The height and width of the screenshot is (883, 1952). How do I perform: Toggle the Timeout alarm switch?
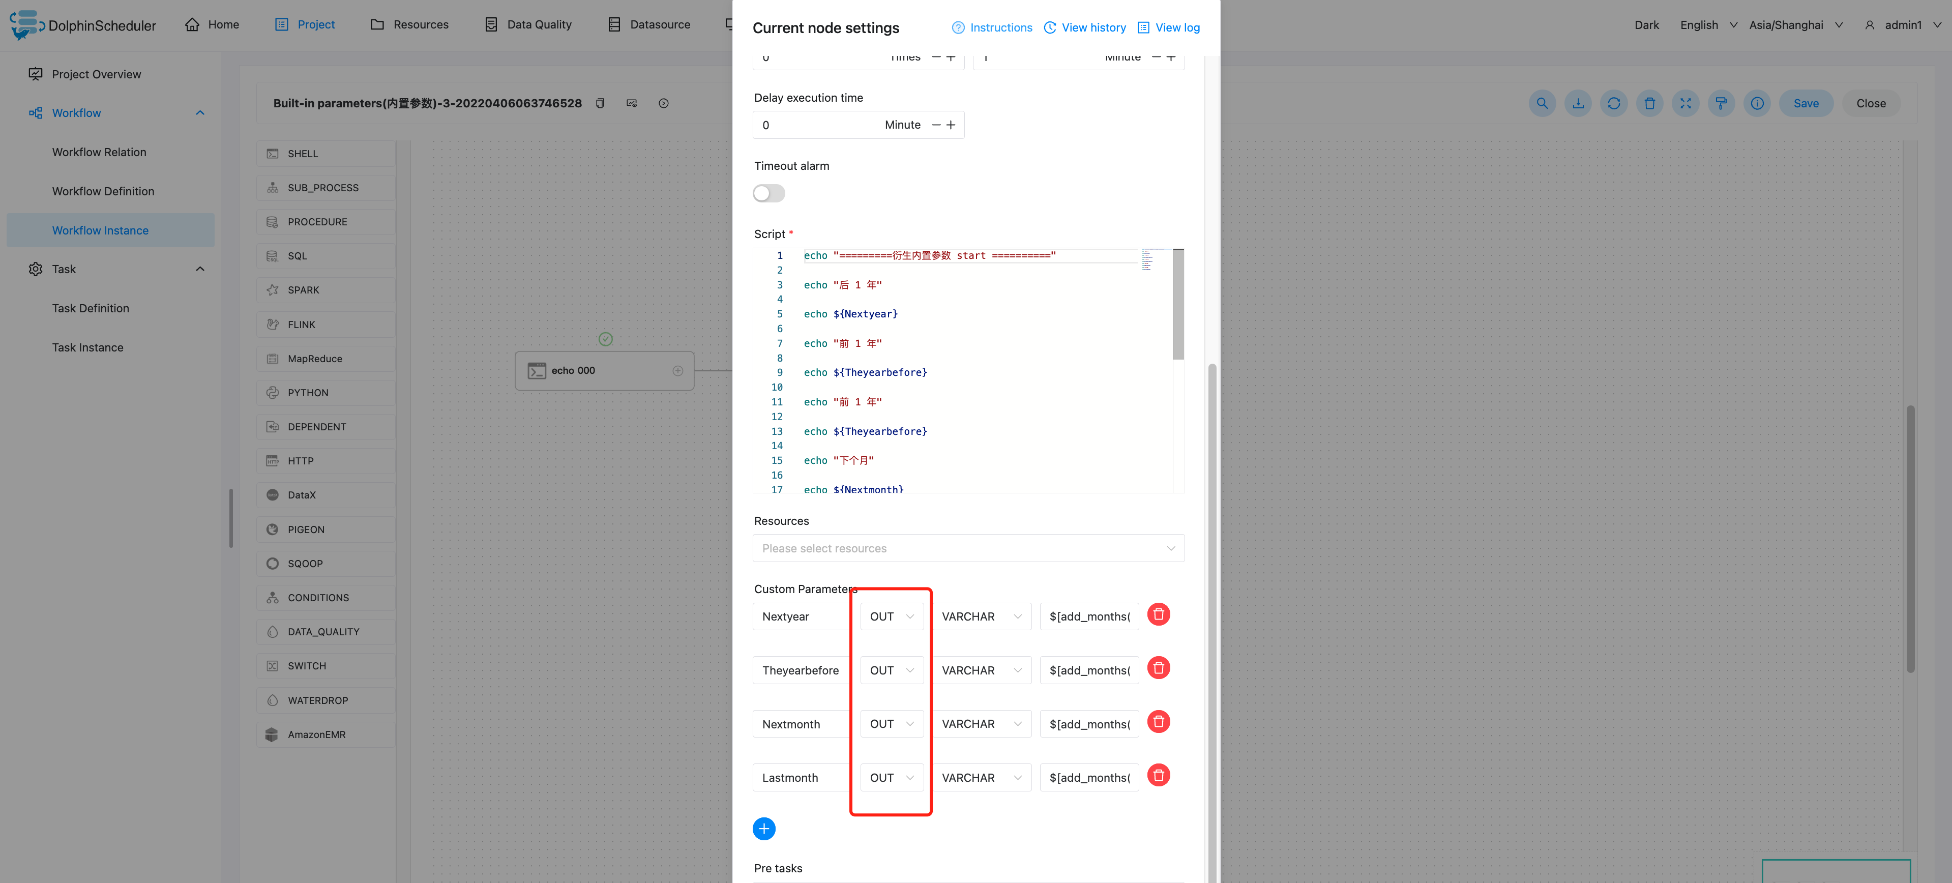[768, 193]
